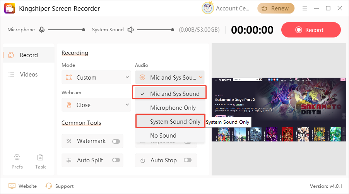The image size is (349, 194).
Task: Click the Kingshiper app logo icon
Action: tap(10, 8)
